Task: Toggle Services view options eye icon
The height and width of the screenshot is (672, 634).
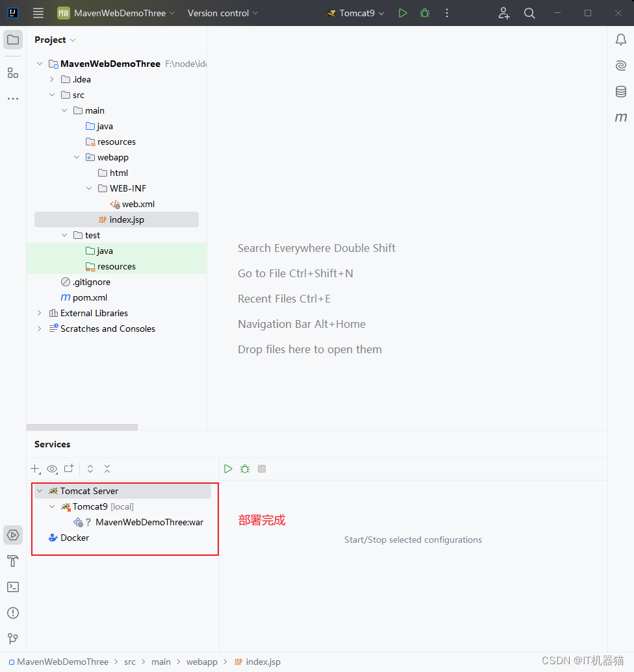Action: (x=52, y=469)
